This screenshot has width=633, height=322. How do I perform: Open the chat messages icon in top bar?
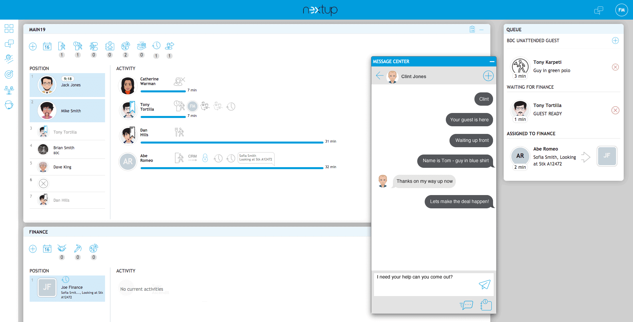point(598,10)
